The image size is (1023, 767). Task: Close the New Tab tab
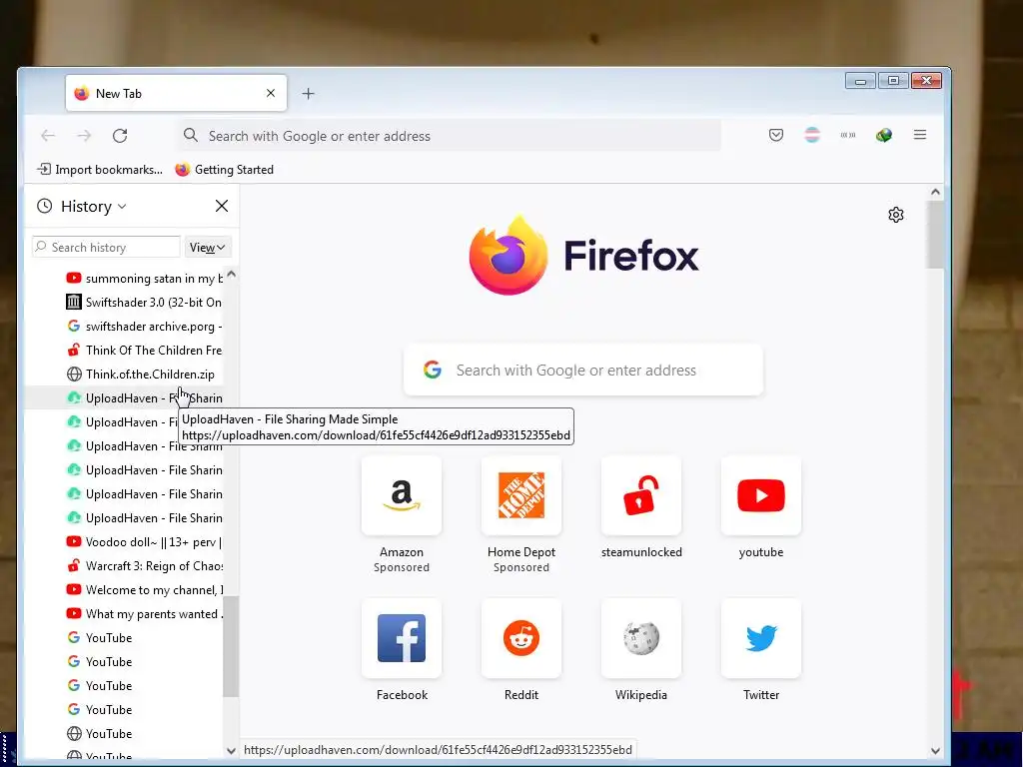coord(271,93)
